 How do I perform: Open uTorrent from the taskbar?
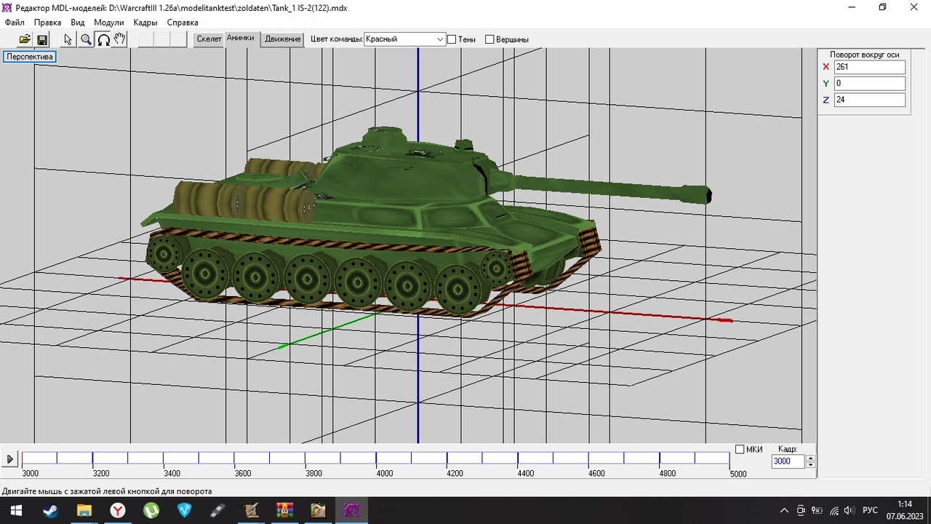tap(151, 511)
